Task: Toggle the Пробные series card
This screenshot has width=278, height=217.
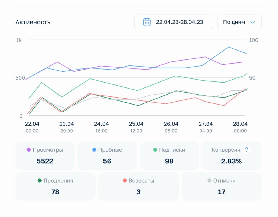Action: [107, 156]
